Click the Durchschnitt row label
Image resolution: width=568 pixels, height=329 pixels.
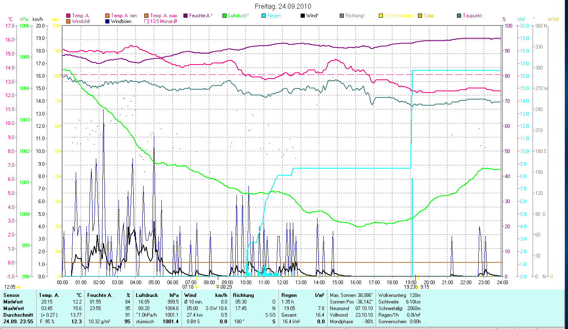pos(17,315)
